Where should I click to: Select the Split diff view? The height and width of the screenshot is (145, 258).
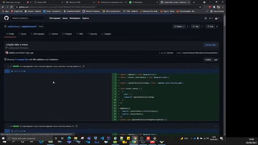[x=216, y=60]
